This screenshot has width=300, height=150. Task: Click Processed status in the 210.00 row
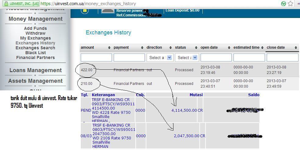[x=184, y=84]
